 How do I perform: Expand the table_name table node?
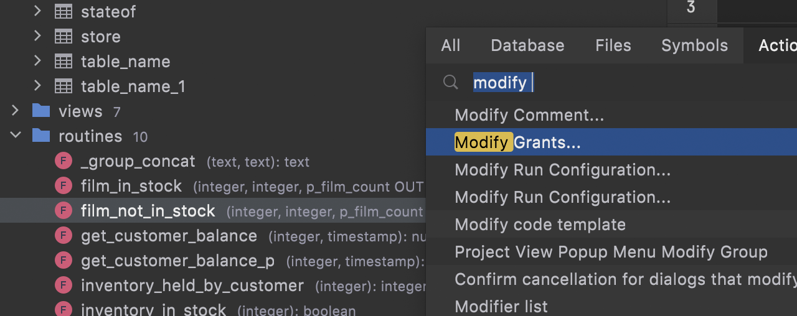point(37,60)
